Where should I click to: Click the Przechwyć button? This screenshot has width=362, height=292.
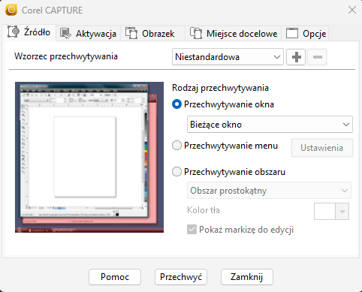coord(181,277)
